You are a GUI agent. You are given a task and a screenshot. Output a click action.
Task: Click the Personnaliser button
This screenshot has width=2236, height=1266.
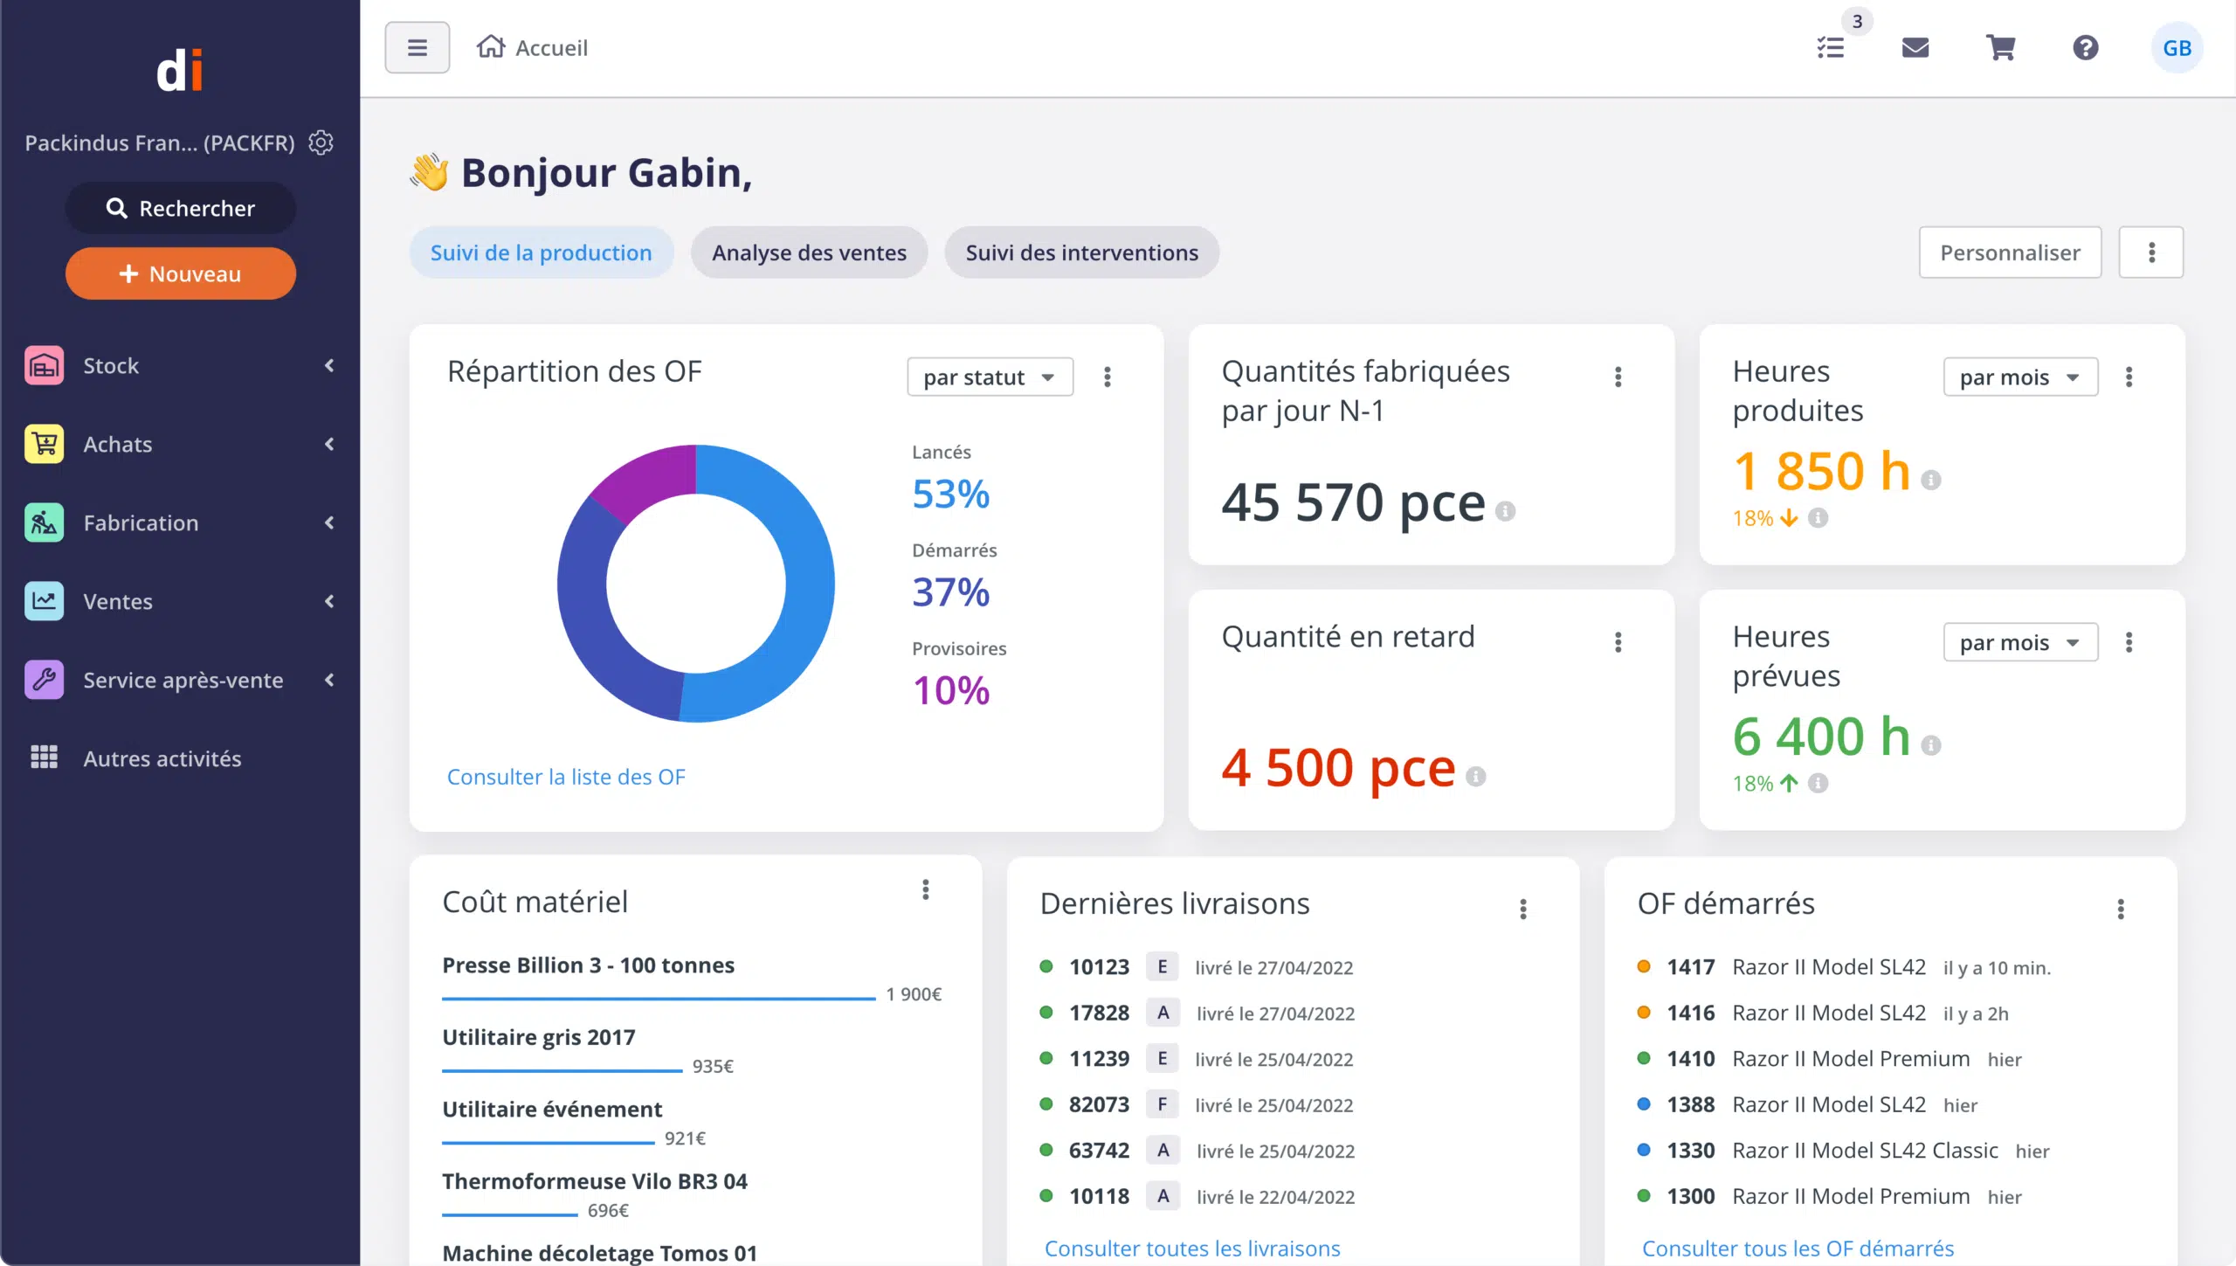[x=2009, y=253]
